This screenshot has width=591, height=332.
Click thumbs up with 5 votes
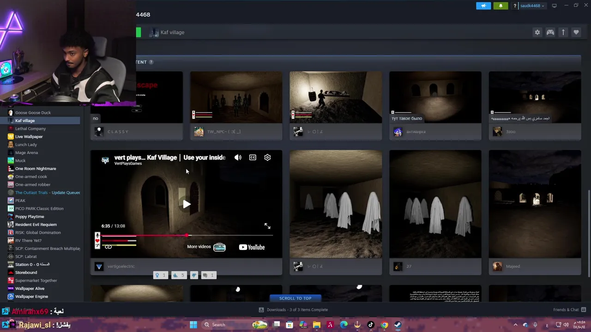[178, 275]
